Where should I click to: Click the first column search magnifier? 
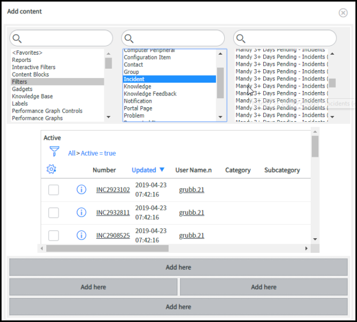click(17, 39)
